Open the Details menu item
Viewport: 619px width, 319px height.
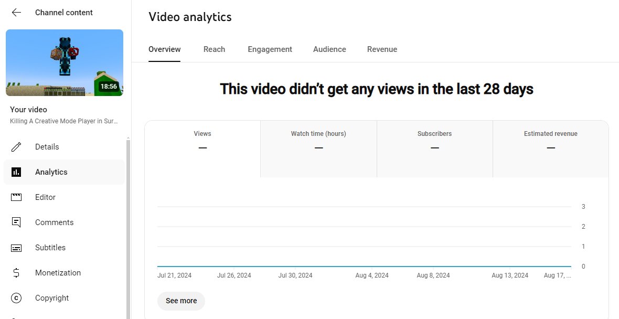point(64,147)
